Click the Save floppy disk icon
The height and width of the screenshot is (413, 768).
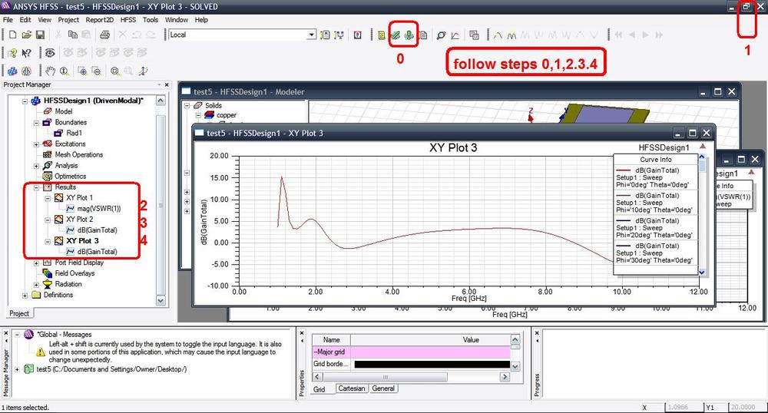(40, 35)
